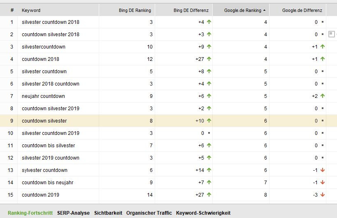Click the note icon beside row 2
Screen dimensions: 337x218
click(332, 34)
